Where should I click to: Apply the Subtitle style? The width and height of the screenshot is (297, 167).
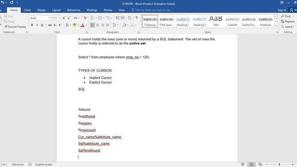click(232, 21)
